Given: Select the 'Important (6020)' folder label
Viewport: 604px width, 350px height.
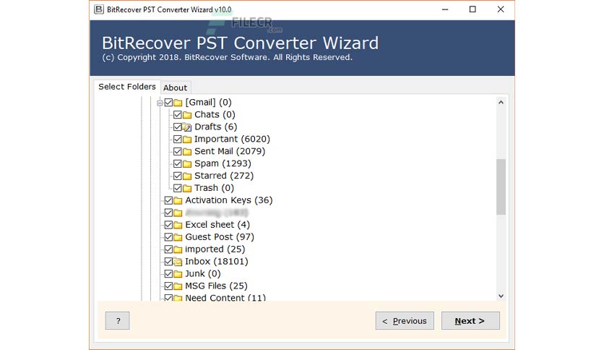Looking at the screenshot, I should pyautogui.click(x=232, y=139).
